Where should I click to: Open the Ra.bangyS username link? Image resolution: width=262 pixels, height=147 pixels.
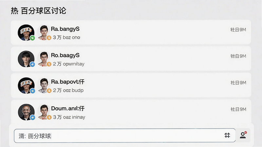coord(65,29)
